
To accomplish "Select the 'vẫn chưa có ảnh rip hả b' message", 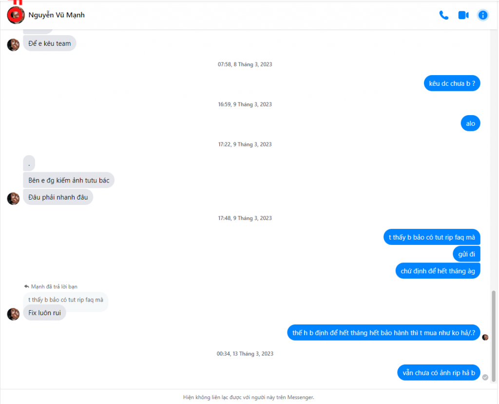I will point(439,372).
